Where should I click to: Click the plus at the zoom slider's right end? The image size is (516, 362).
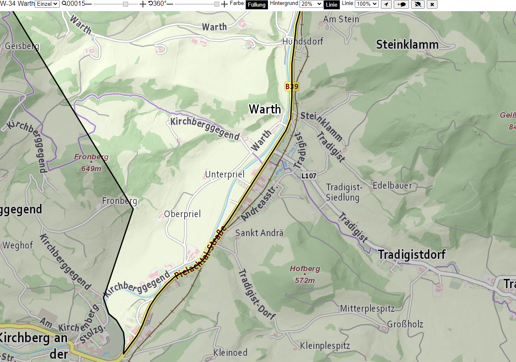pos(143,4)
